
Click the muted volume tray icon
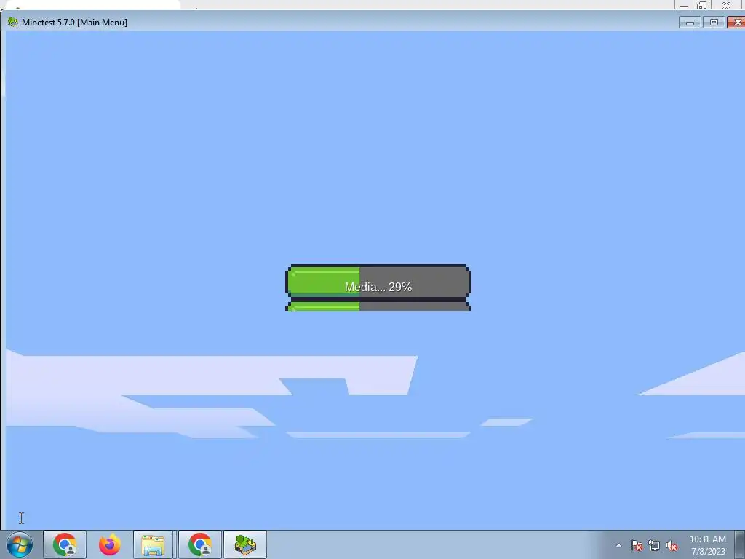(x=672, y=545)
